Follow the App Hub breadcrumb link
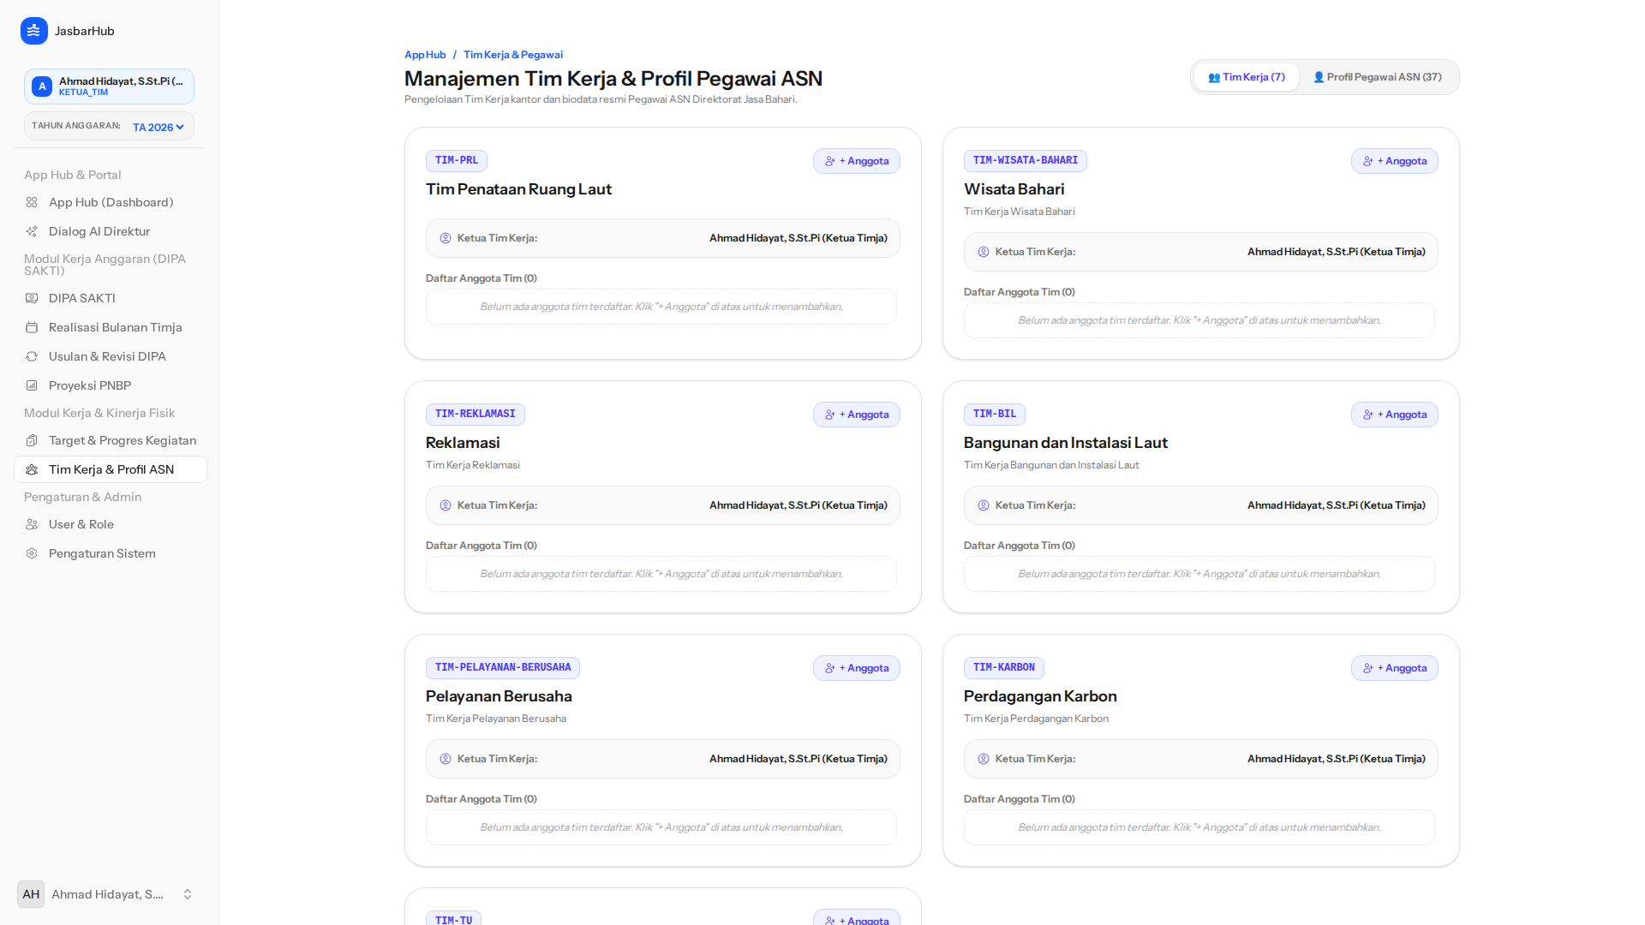The width and height of the screenshot is (1645, 925). click(x=425, y=55)
